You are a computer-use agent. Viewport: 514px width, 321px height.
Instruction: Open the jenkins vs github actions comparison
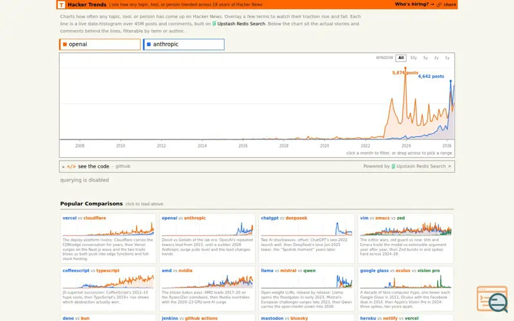point(207,318)
